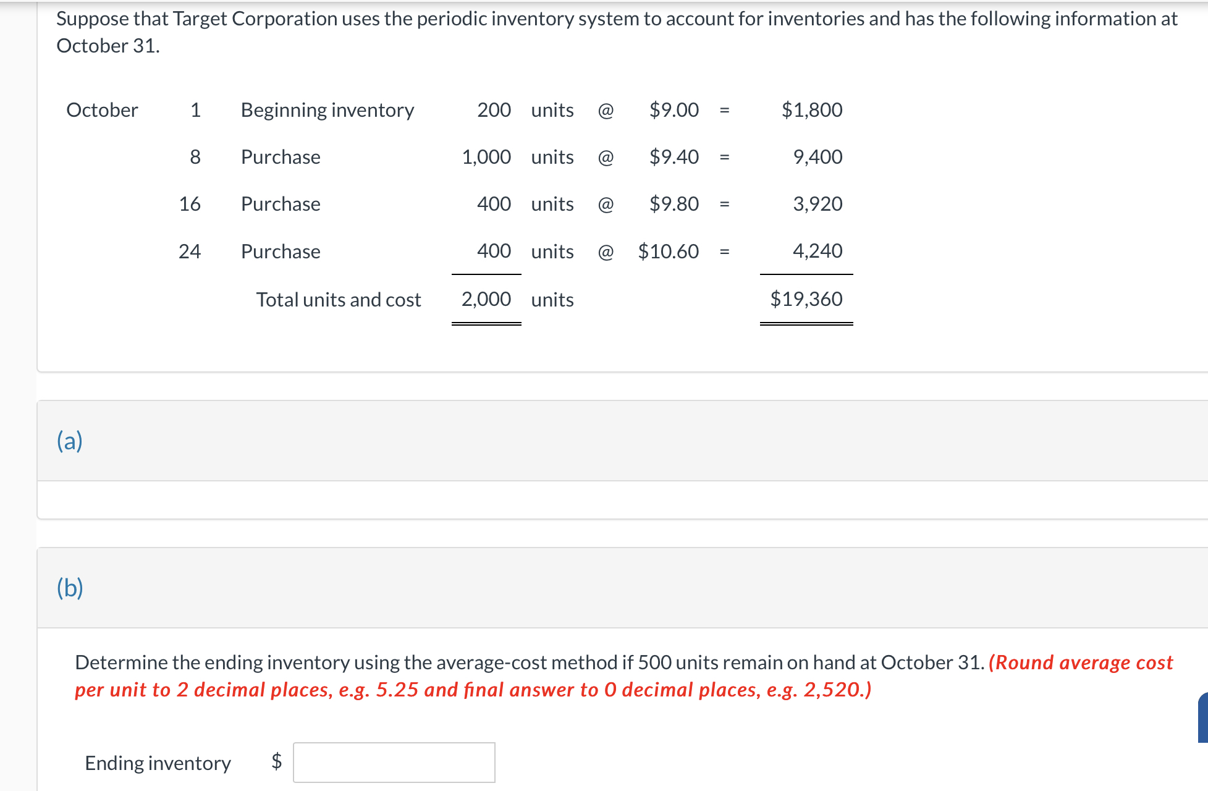Select the $10.60 unit price value
The height and width of the screenshot is (791, 1208).
pos(669,251)
